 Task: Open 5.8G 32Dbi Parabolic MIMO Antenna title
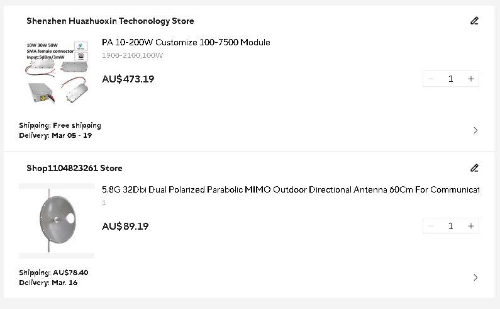pos(291,189)
